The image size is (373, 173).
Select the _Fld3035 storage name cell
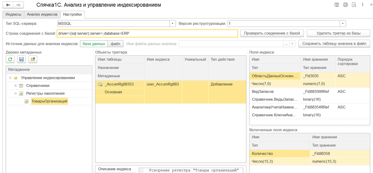(x=318, y=76)
